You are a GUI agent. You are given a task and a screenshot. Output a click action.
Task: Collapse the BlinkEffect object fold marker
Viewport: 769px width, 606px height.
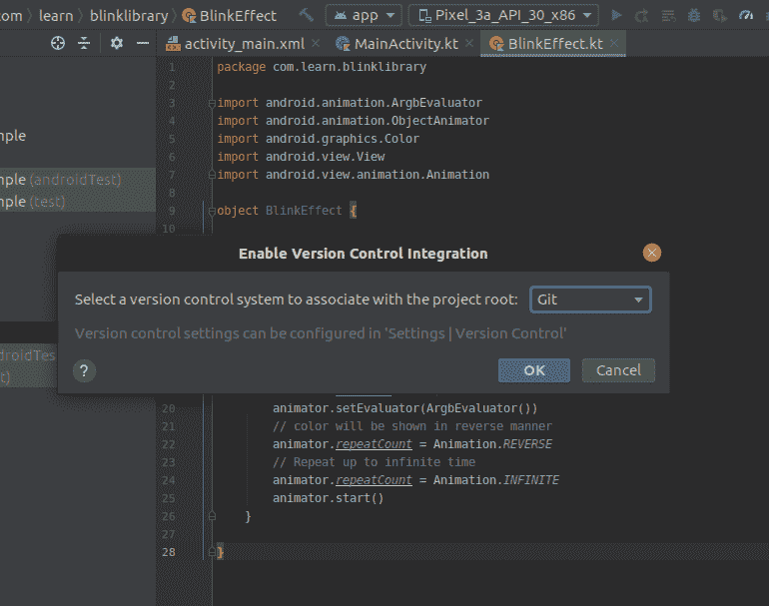click(211, 212)
